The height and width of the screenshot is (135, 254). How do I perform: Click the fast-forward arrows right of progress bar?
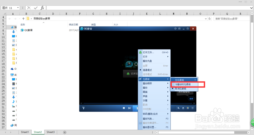click(x=194, y=103)
